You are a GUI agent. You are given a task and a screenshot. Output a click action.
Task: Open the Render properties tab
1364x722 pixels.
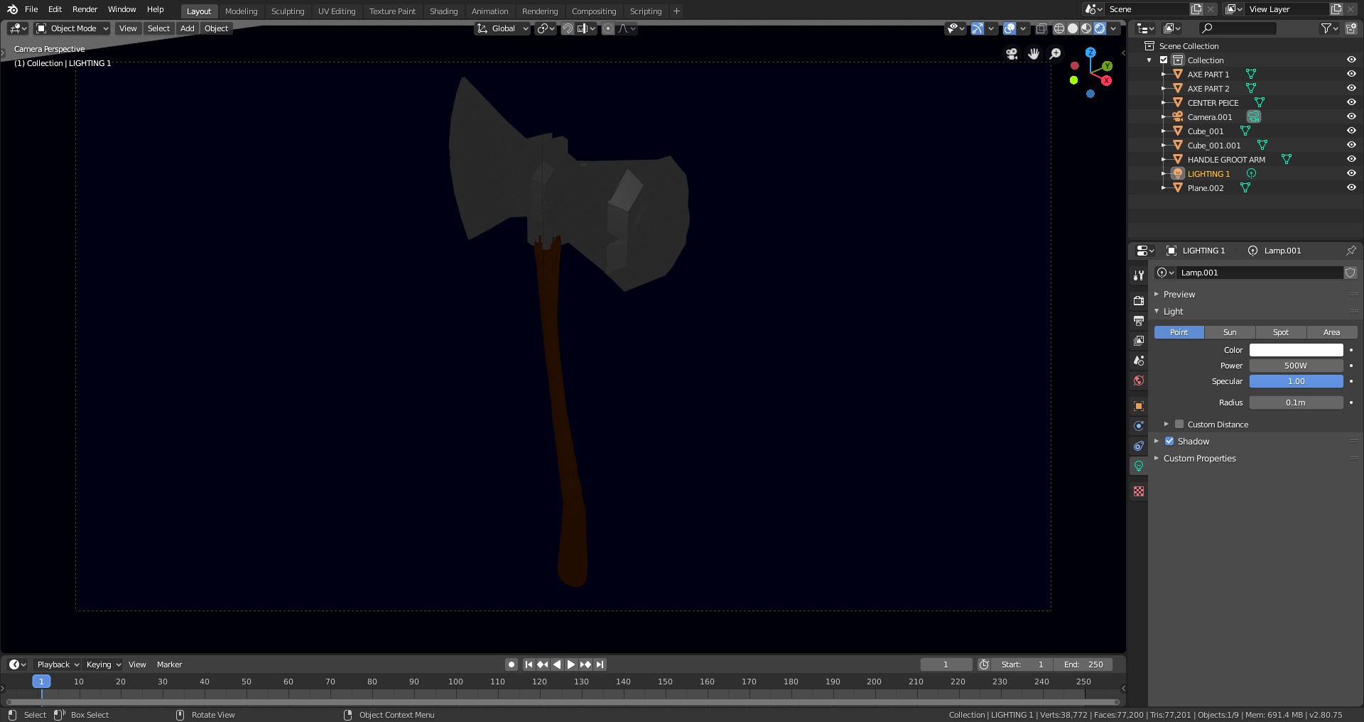(x=1139, y=301)
